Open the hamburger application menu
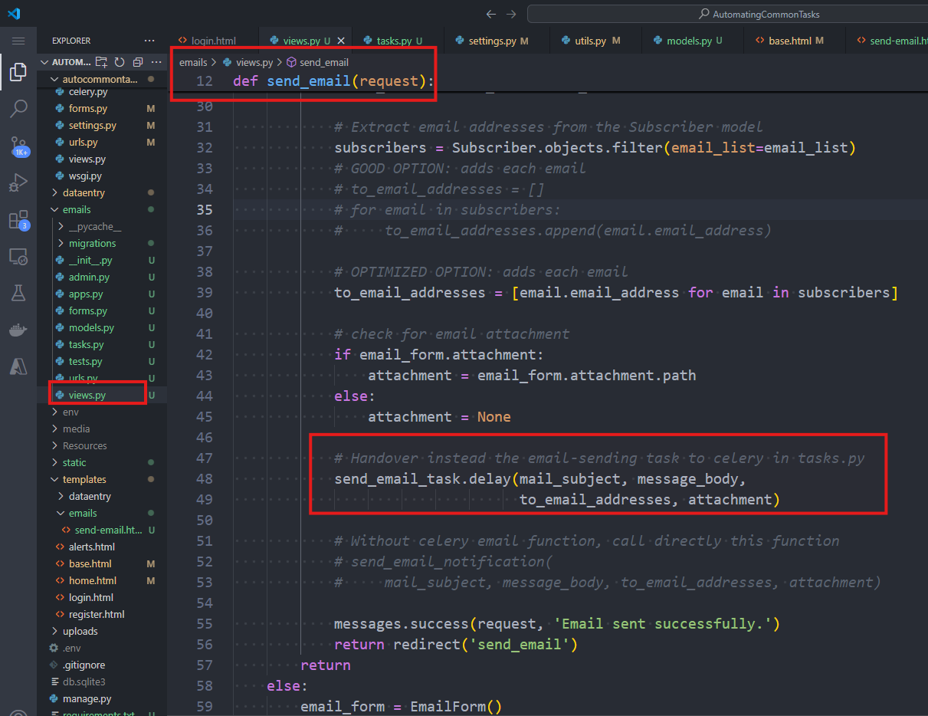The width and height of the screenshot is (928, 716). click(18, 41)
